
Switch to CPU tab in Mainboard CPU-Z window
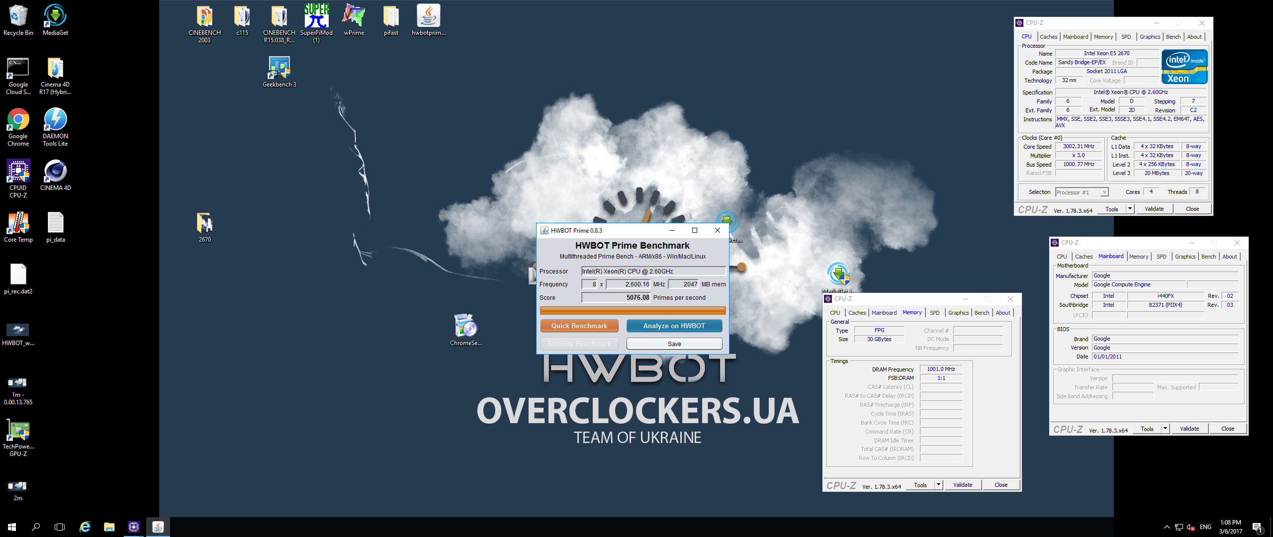point(1062,257)
